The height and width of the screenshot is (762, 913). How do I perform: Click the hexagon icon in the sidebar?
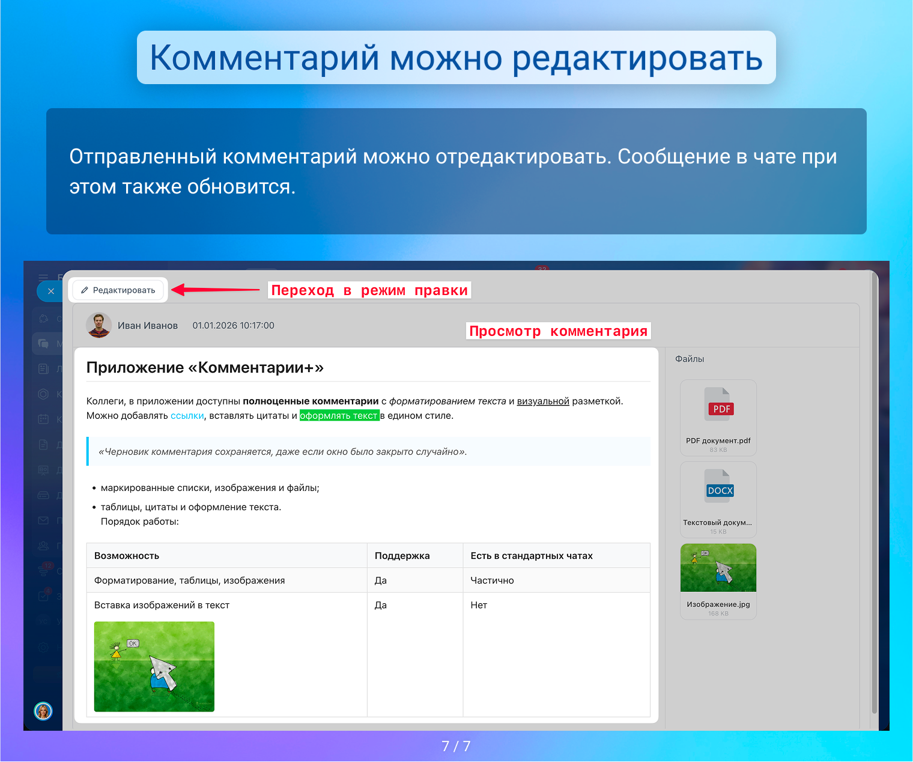43,394
